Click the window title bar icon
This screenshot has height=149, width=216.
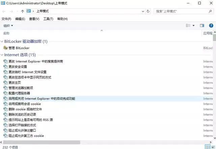(3, 3)
